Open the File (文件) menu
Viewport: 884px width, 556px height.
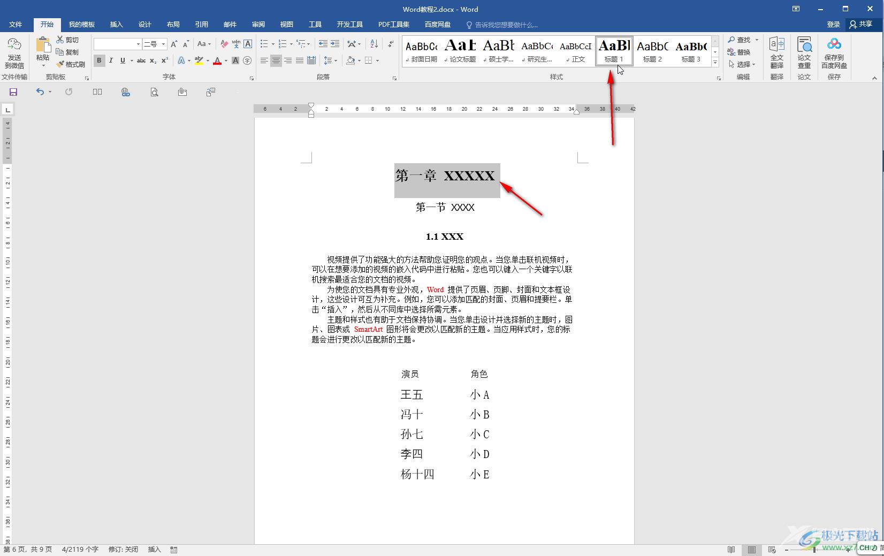16,25
